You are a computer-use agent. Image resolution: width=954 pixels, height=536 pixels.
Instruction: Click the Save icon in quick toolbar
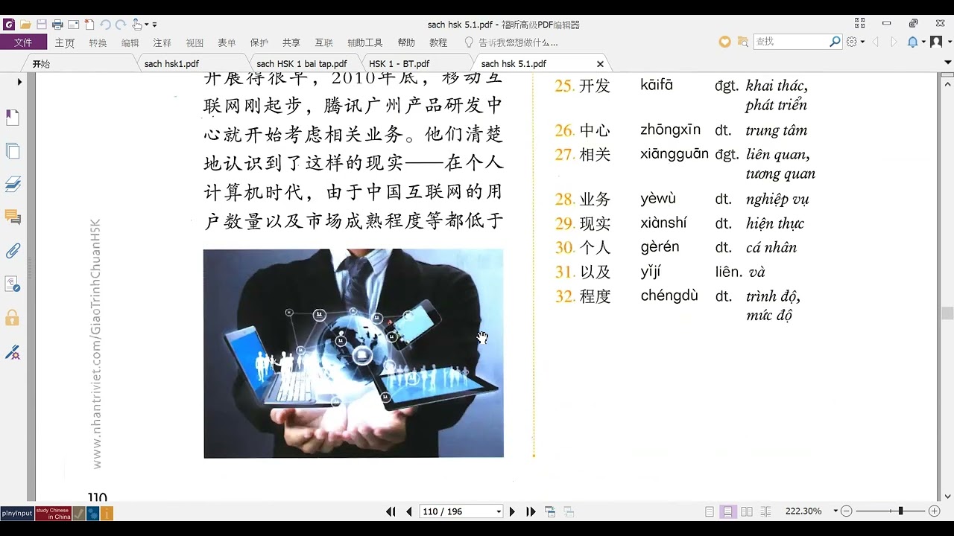42,25
